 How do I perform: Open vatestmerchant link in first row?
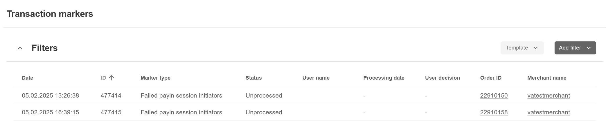[548, 96]
